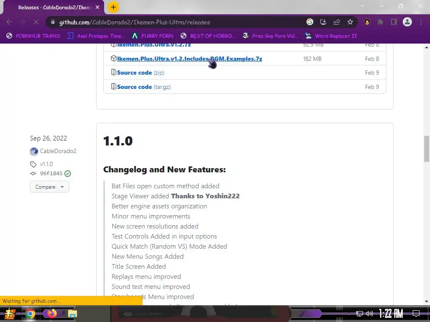The height and width of the screenshot is (322, 430).
Task: Open Chrome from the taskbar
Action: tap(30, 314)
